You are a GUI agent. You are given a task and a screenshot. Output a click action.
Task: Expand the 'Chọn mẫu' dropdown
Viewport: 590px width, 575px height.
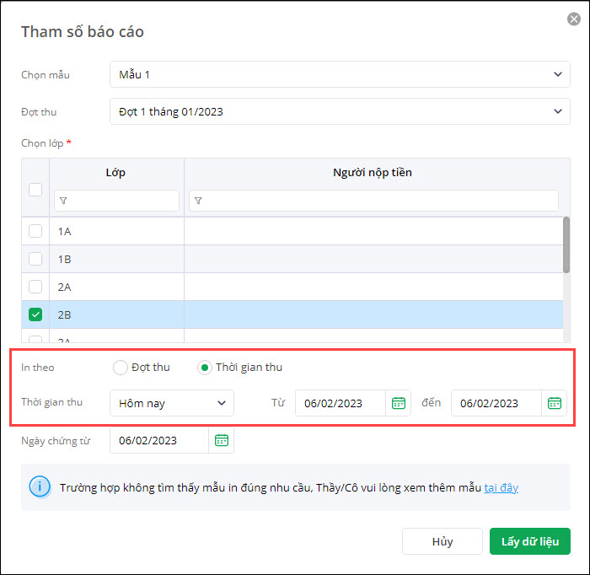point(340,74)
